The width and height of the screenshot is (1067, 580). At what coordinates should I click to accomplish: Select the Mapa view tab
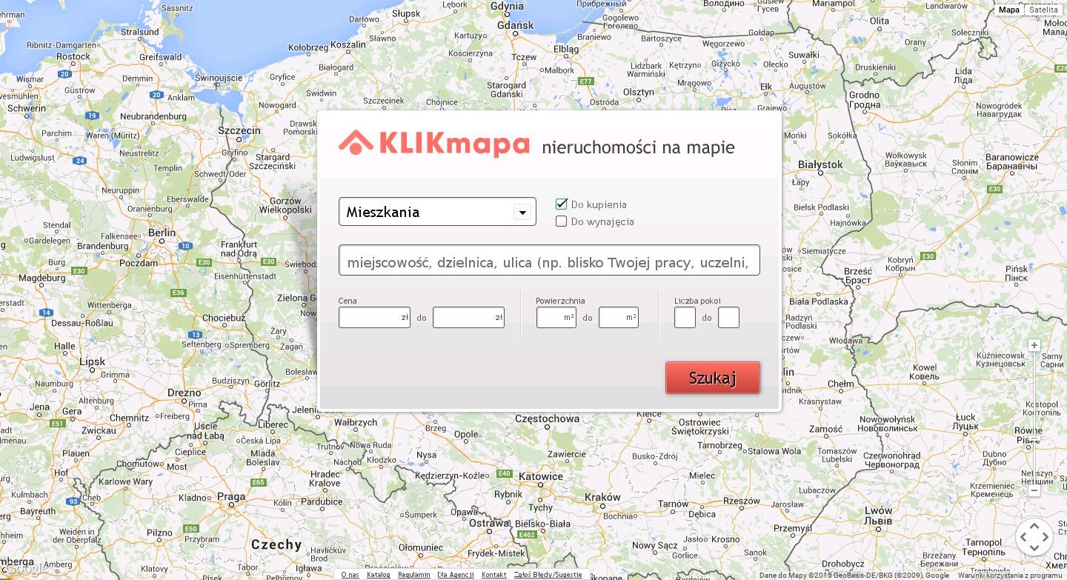(x=1009, y=10)
